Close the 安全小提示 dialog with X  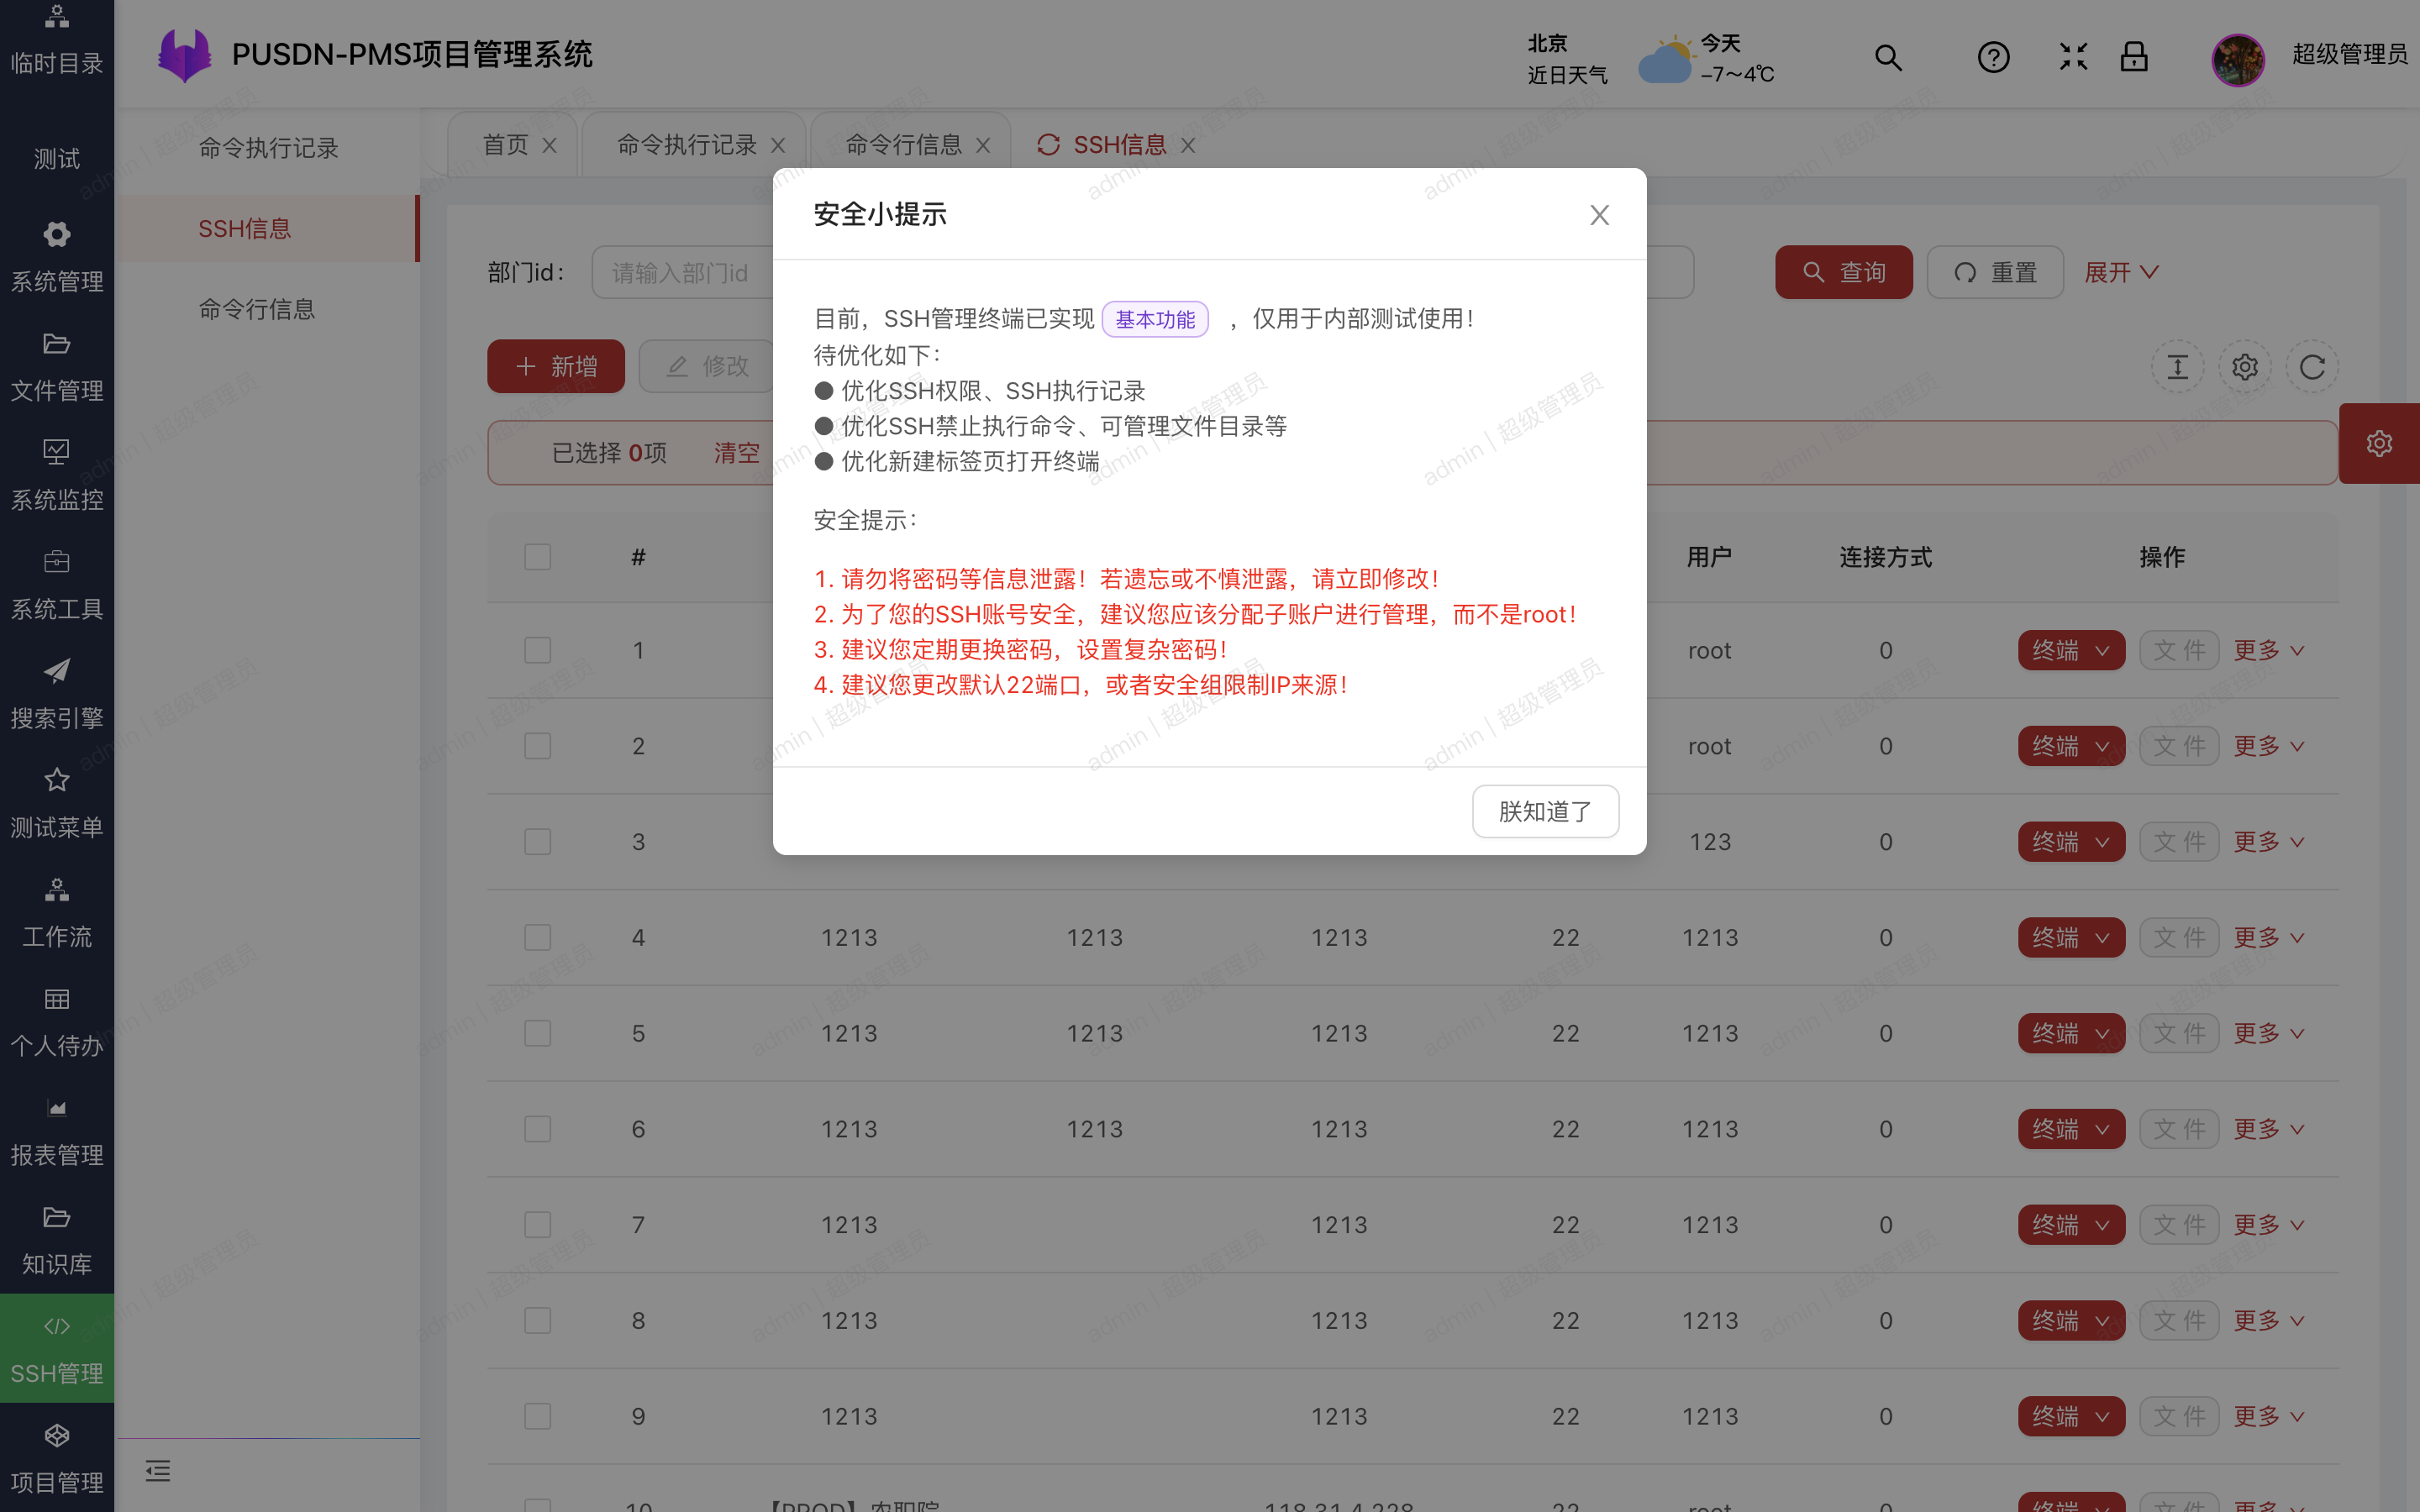coord(1599,215)
